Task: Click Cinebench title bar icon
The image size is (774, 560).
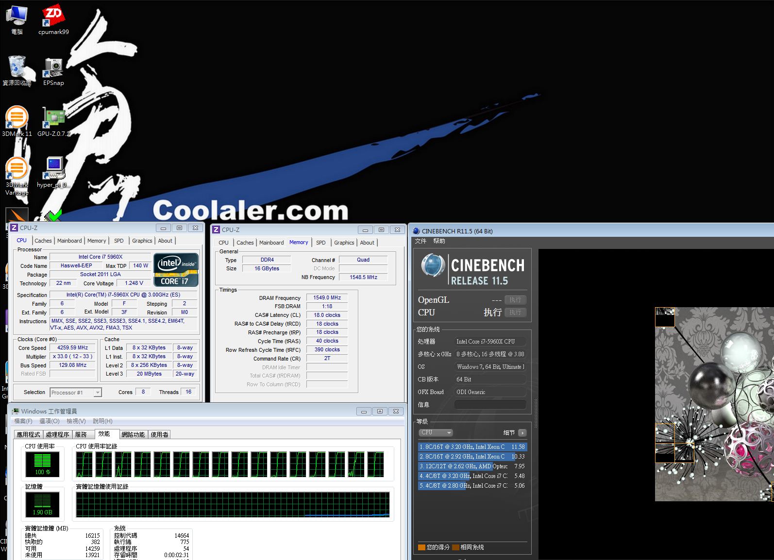Action: click(x=416, y=231)
